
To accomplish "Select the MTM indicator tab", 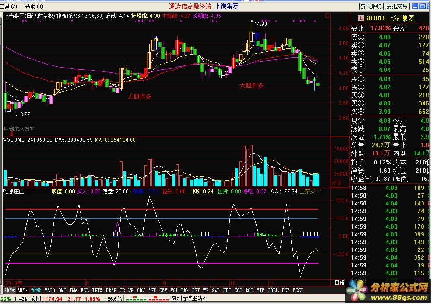I will 261,290.
